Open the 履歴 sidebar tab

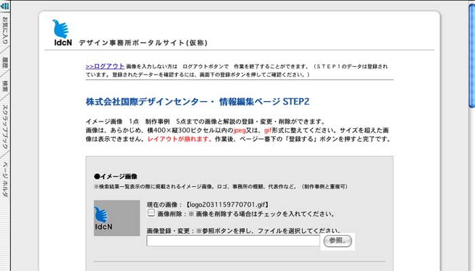pyautogui.click(x=5, y=62)
